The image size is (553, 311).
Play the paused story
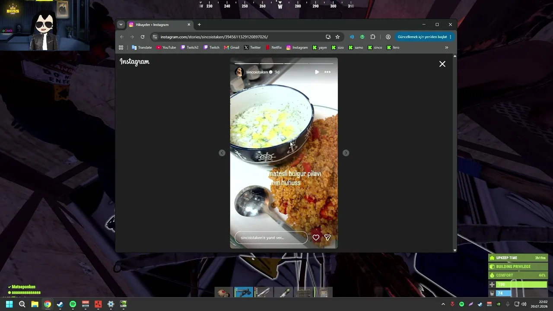317,72
